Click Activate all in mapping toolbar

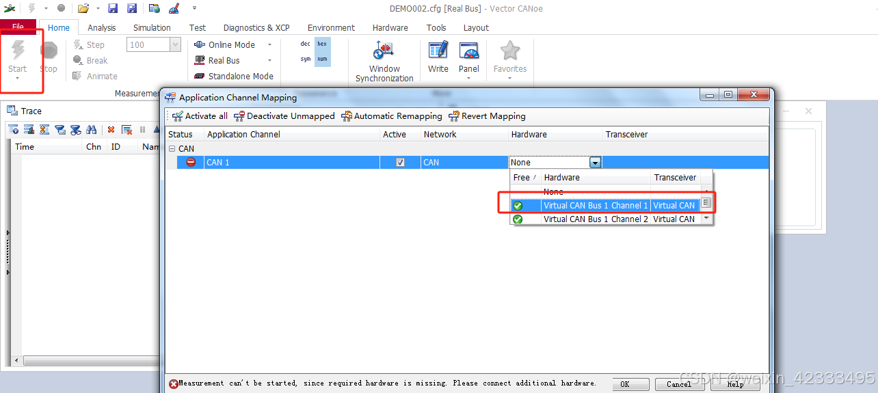click(x=200, y=116)
